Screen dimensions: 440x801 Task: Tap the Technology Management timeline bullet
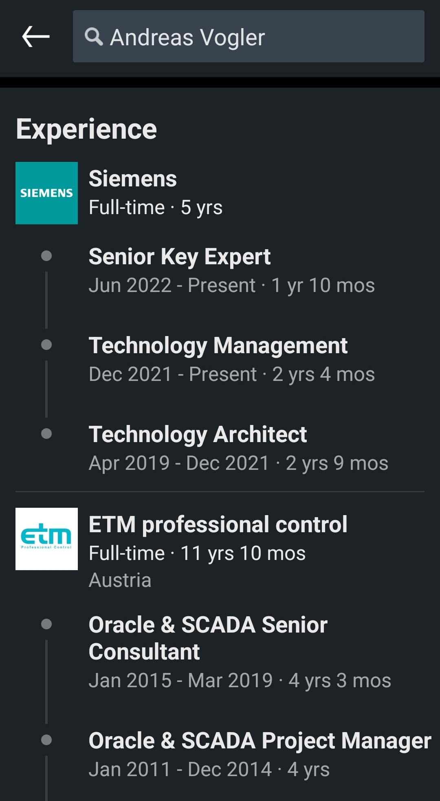pyautogui.click(x=46, y=345)
